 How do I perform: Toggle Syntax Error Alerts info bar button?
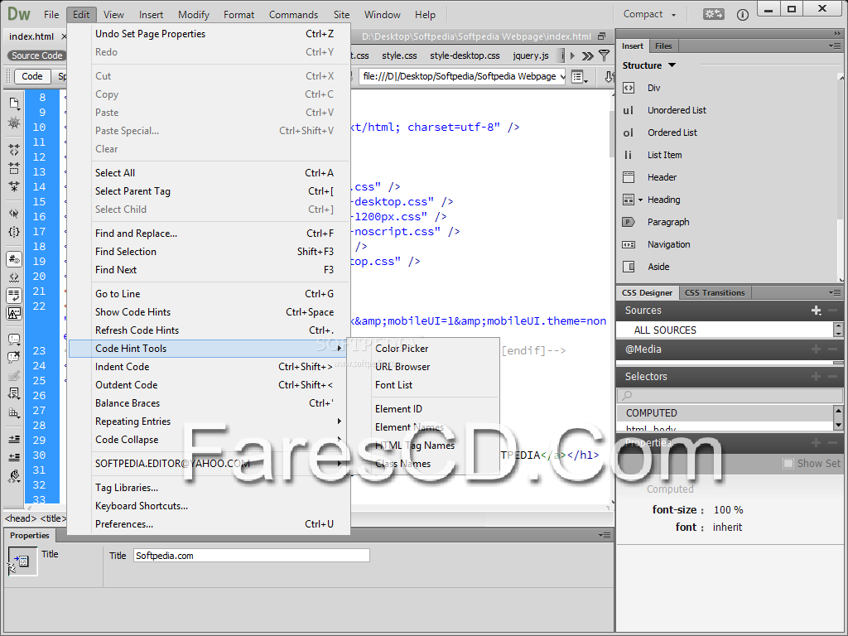14,314
